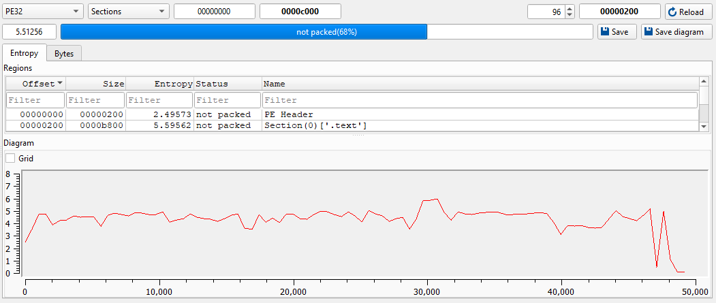
Task: Sort by the Offset column header
Action: [x=35, y=84]
